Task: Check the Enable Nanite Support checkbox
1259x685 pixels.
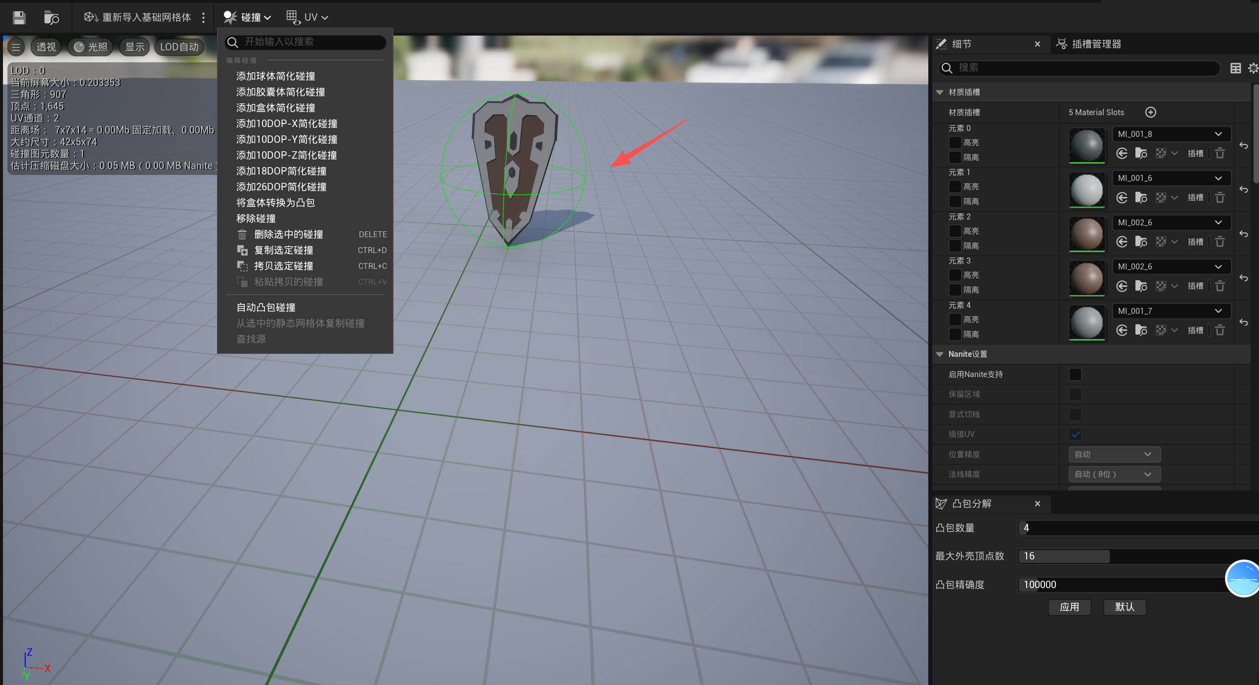Action: (x=1075, y=375)
